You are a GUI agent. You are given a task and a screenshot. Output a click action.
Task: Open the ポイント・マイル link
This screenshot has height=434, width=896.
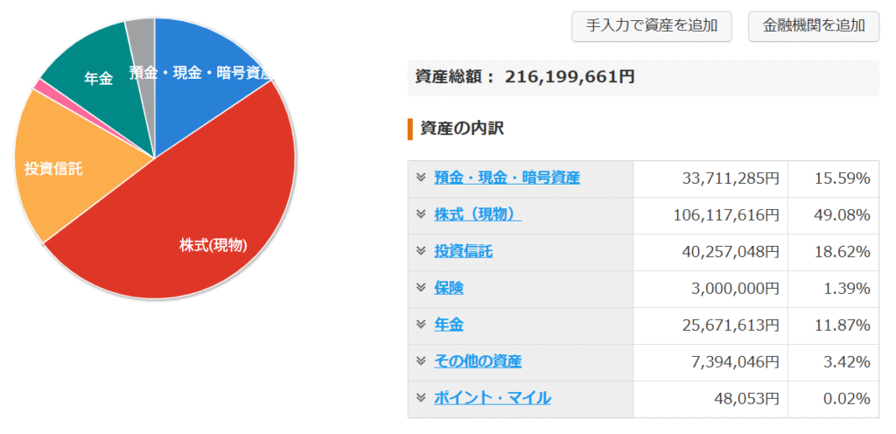[x=493, y=397]
